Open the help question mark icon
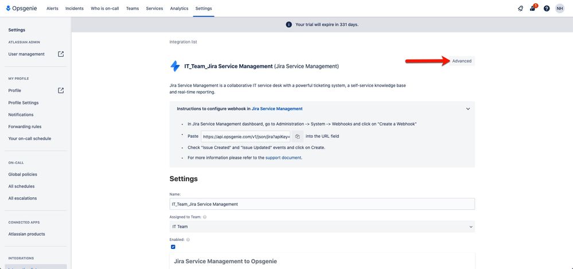573x269 pixels. 546,9
